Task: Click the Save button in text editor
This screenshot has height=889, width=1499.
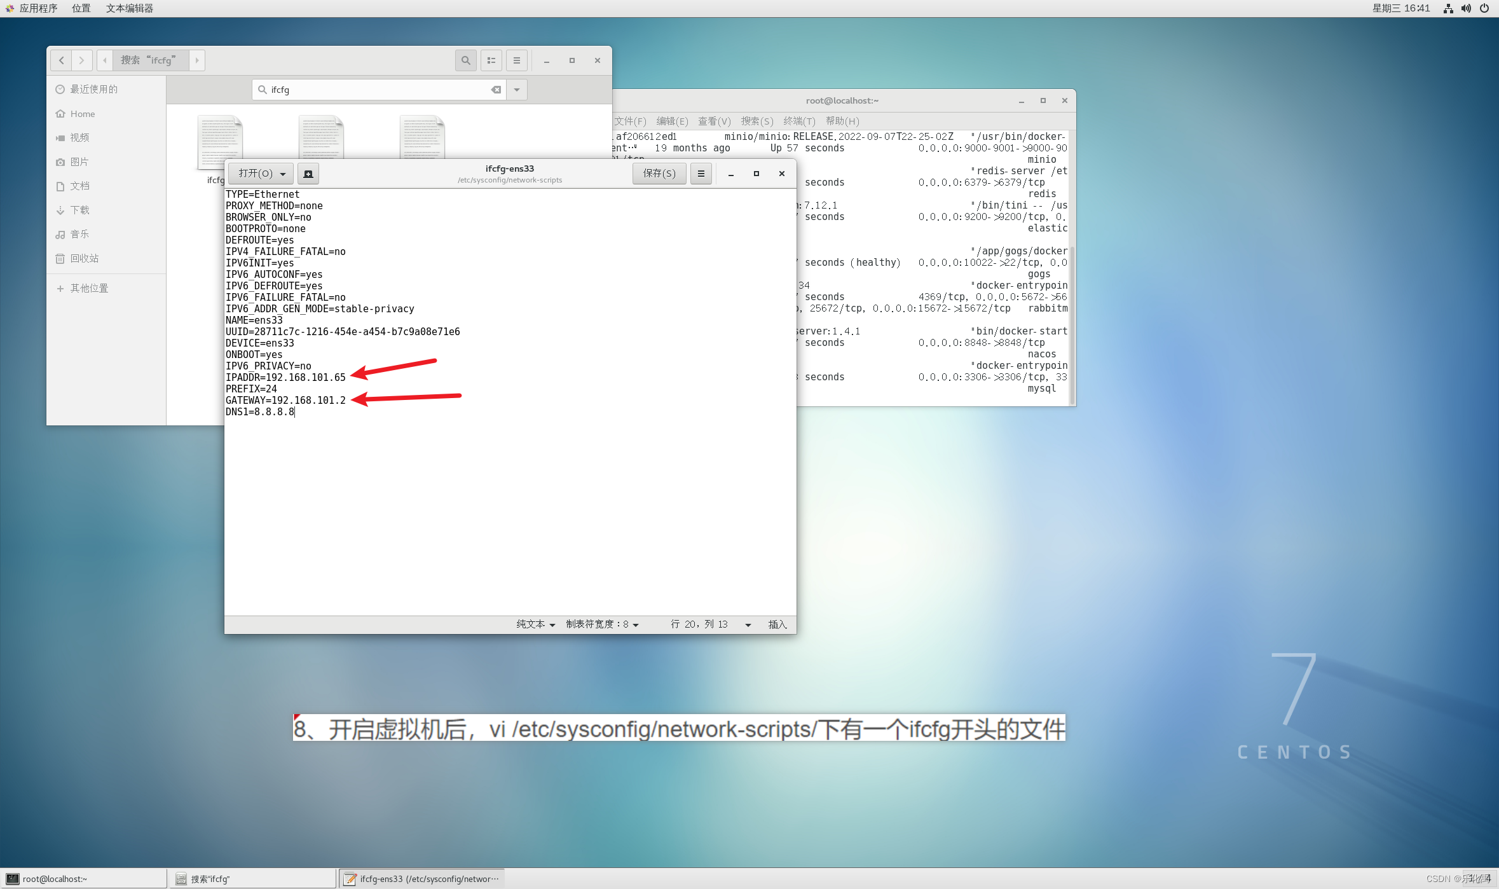Action: pos(659,174)
